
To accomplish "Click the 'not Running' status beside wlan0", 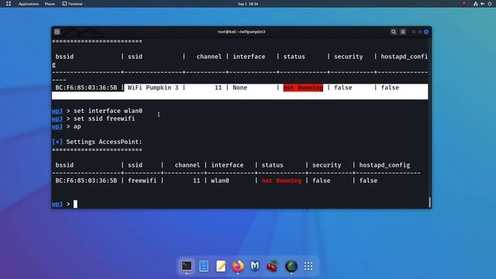I will (x=281, y=181).
